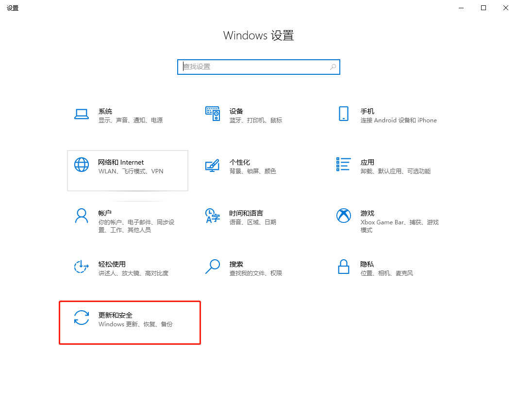This screenshot has width=517, height=404.
Task: Click the Phone icon
Action: [x=343, y=114]
